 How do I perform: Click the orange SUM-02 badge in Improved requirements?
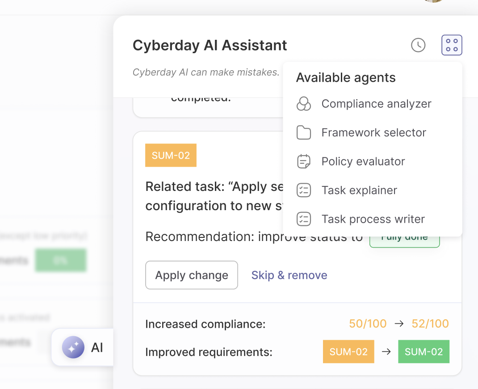coord(348,351)
